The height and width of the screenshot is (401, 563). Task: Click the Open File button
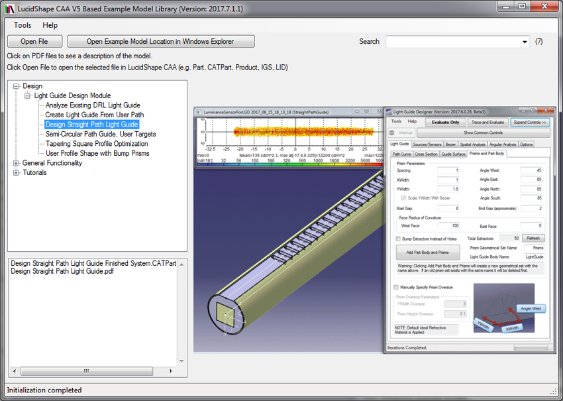34,42
